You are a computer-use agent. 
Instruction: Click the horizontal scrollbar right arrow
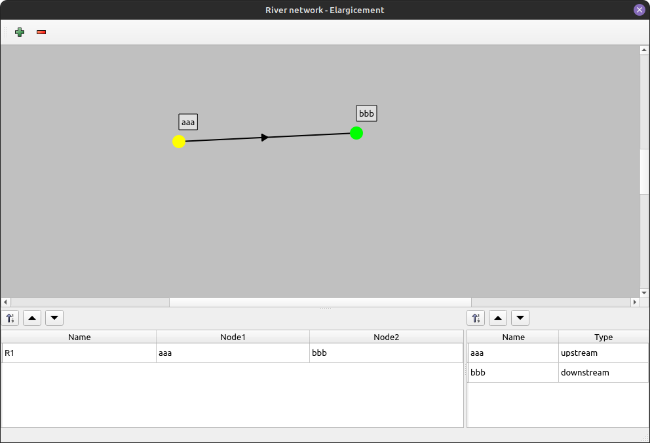[634, 302]
